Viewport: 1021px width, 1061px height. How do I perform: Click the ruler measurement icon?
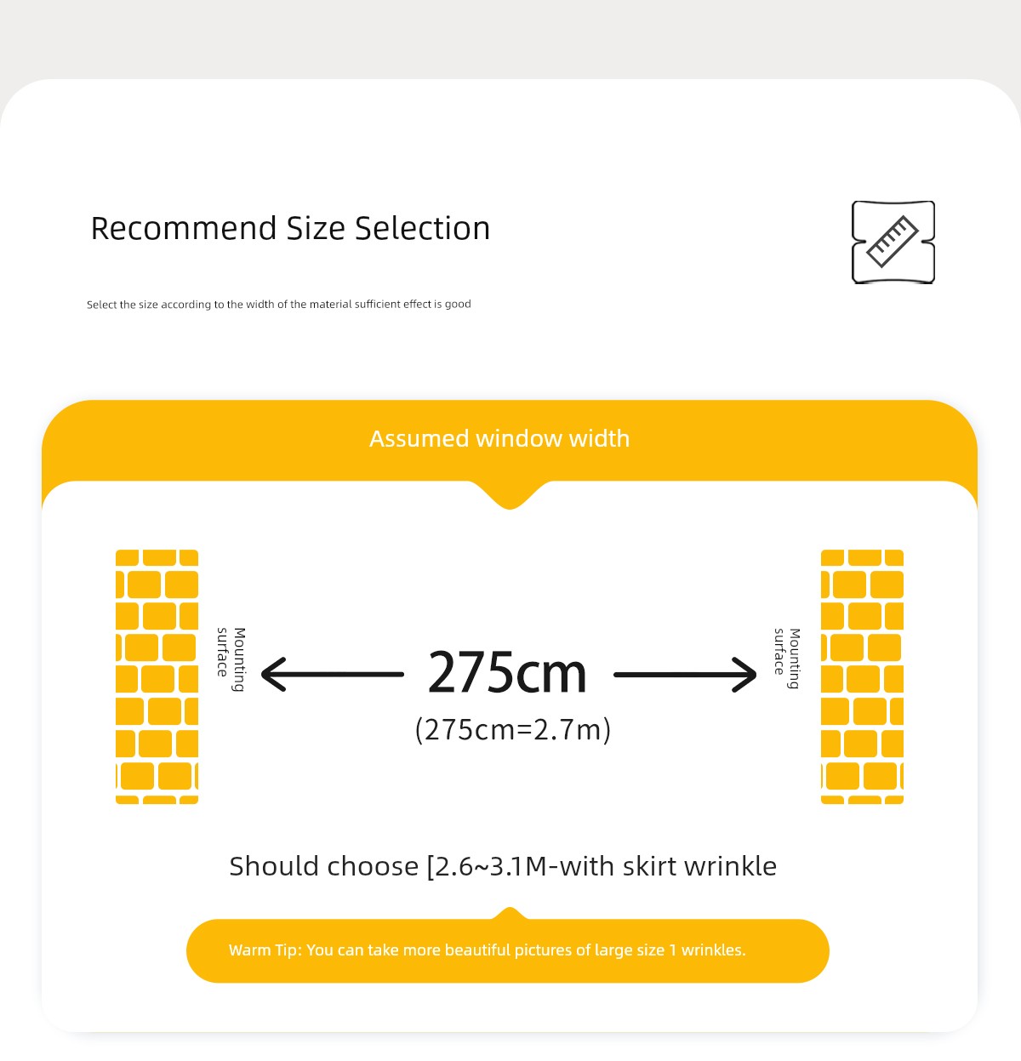pos(893,242)
